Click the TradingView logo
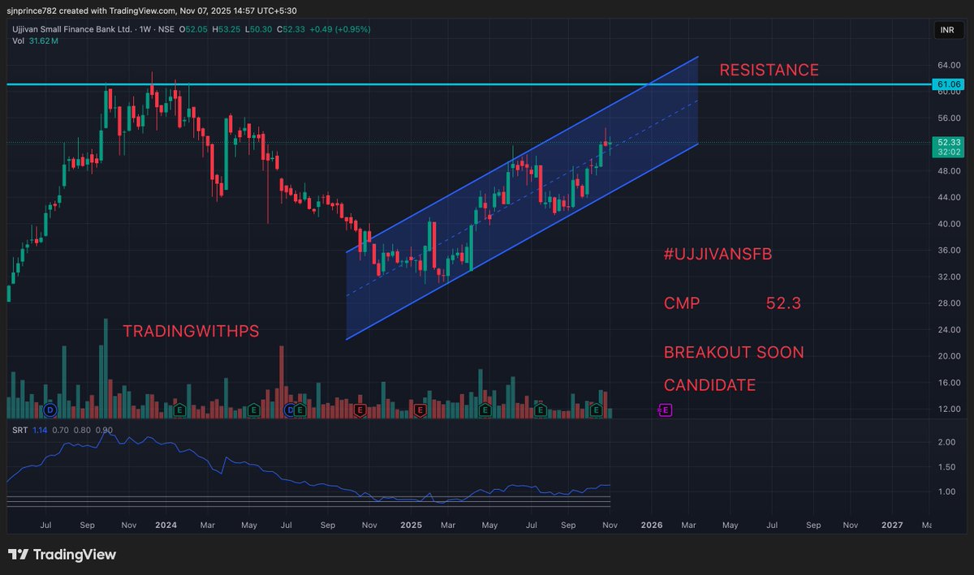 [62, 555]
